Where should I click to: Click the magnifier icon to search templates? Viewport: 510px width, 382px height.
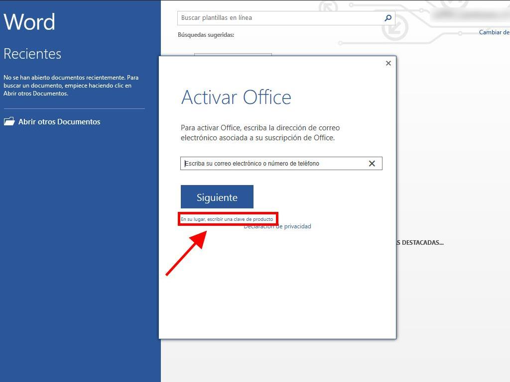click(388, 18)
